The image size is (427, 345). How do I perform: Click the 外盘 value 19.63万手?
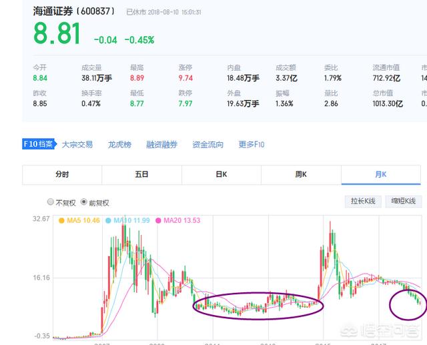tap(243, 103)
